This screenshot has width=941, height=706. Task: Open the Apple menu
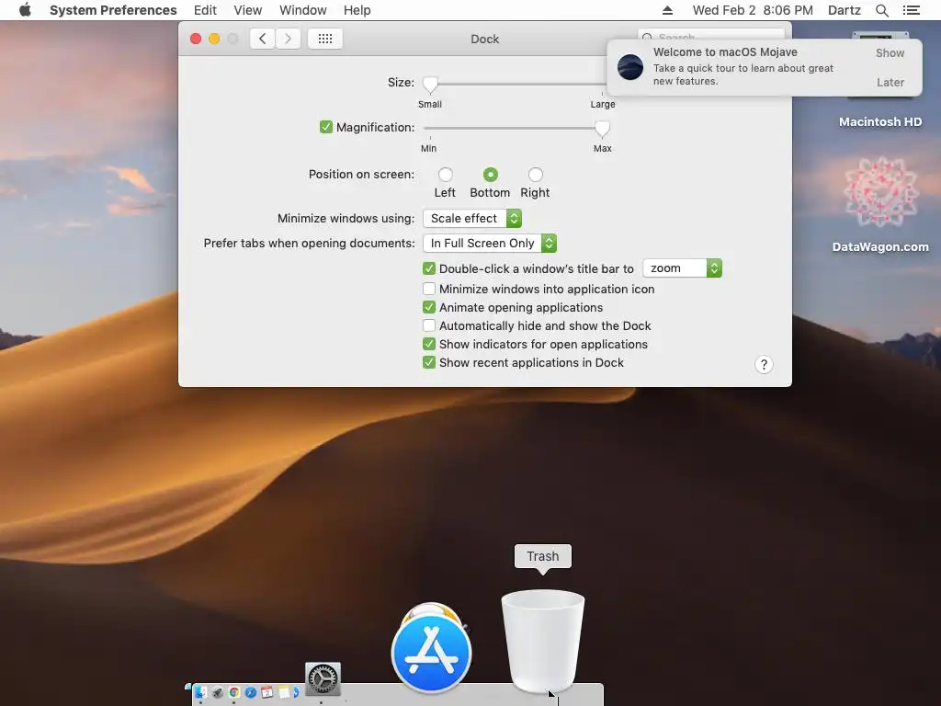point(25,10)
